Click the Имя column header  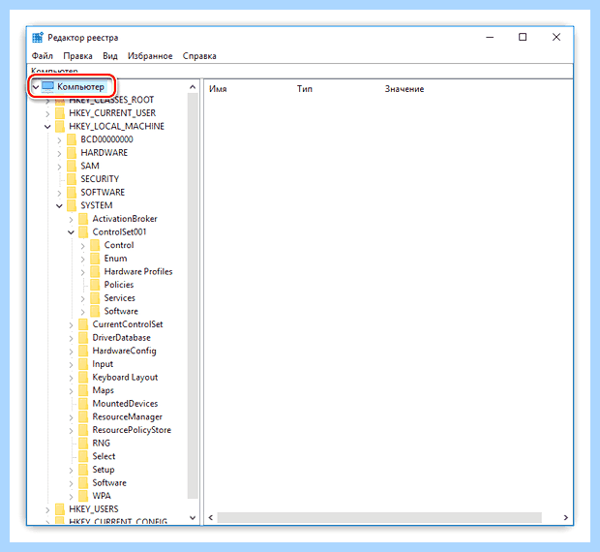pyautogui.click(x=218, y=89)
